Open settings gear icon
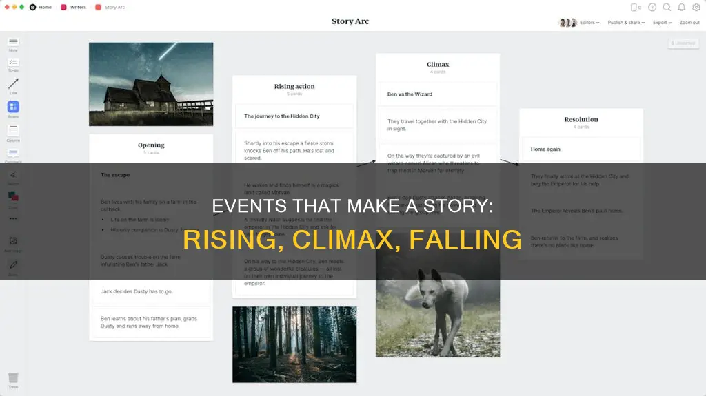706x396 pixels. tap(696, 7)
